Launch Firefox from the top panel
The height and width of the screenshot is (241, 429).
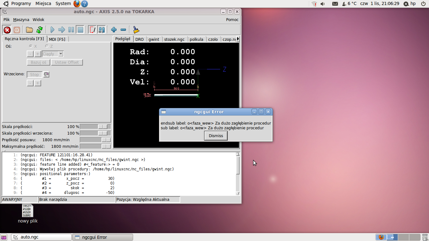tap(77, 4)
